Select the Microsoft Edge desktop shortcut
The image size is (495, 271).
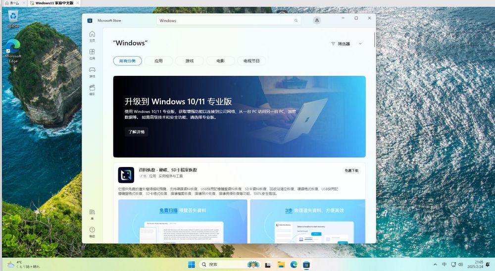point(13,51)
